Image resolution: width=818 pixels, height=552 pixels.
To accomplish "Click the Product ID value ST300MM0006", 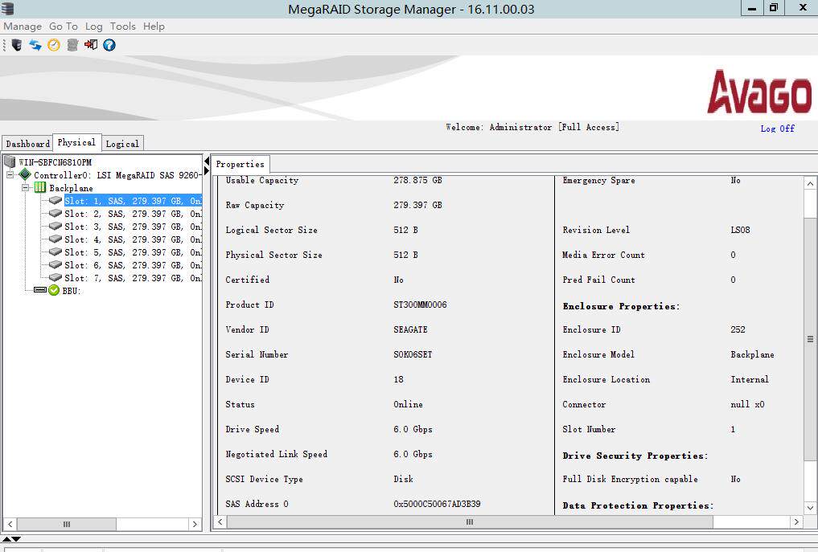I will [420, 305].
